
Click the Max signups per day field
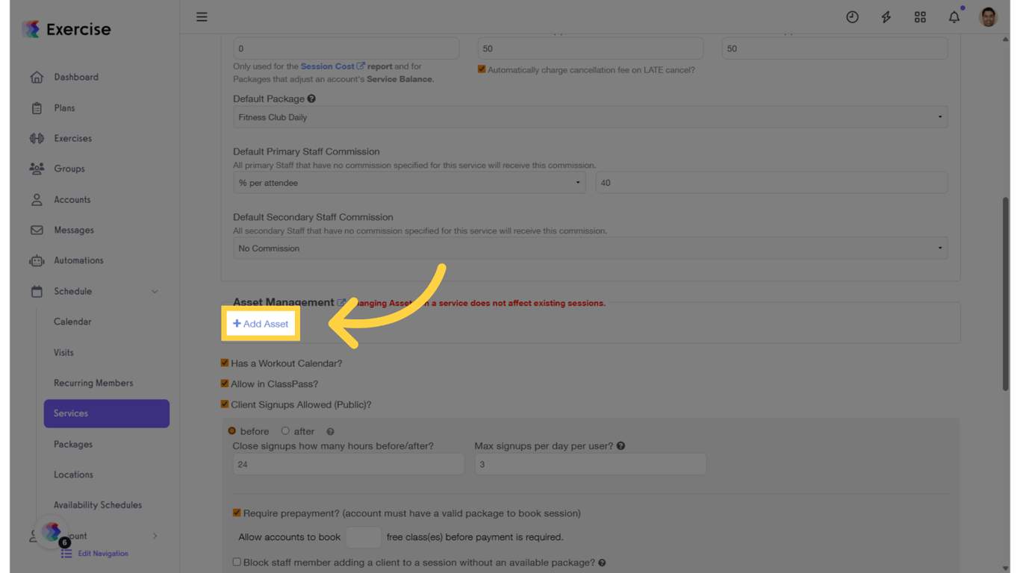pos(590,464)
